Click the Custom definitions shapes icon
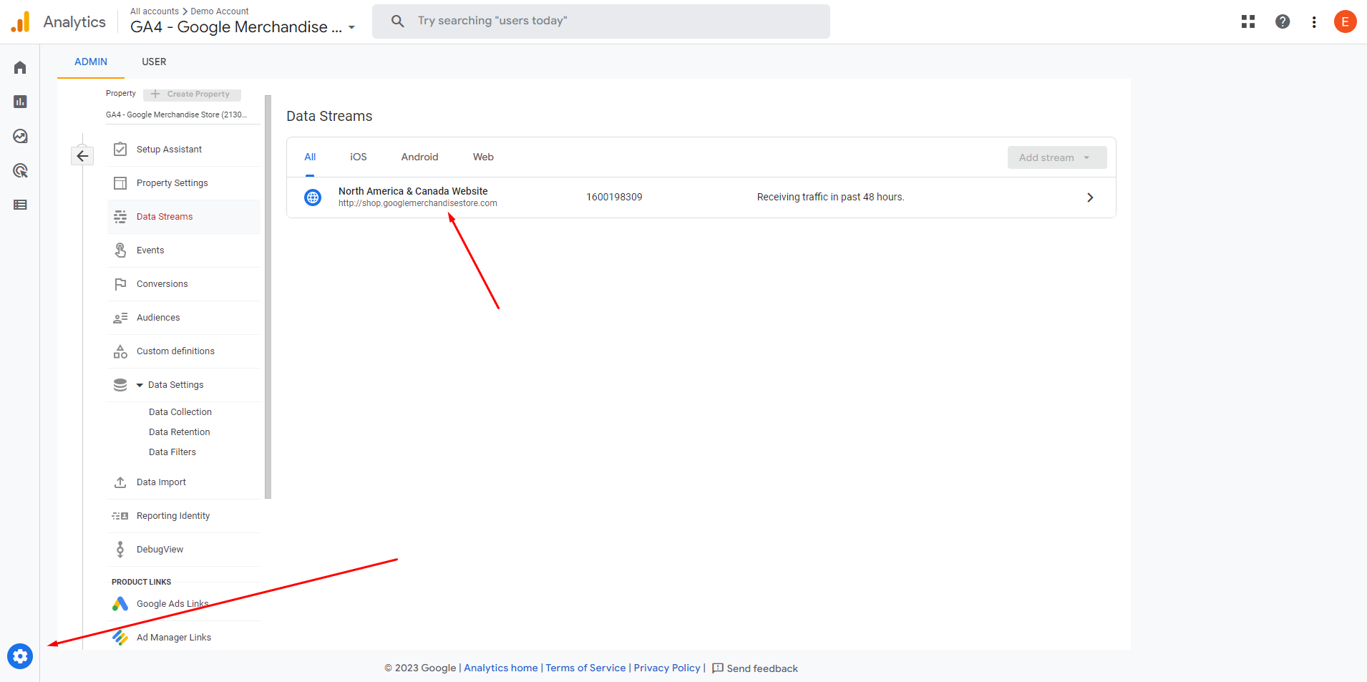This screenshot has height=682, width=1367. (x=120, y=351)
